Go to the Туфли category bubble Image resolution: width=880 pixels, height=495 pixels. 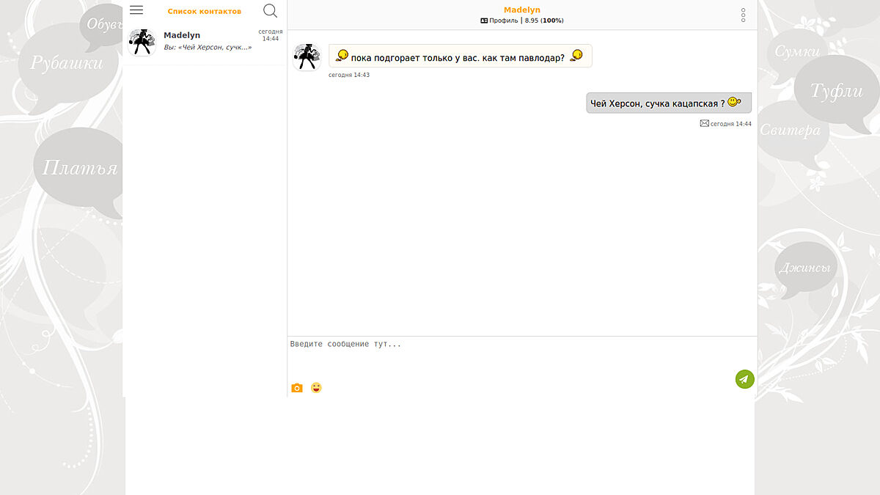tap(836, 92)
